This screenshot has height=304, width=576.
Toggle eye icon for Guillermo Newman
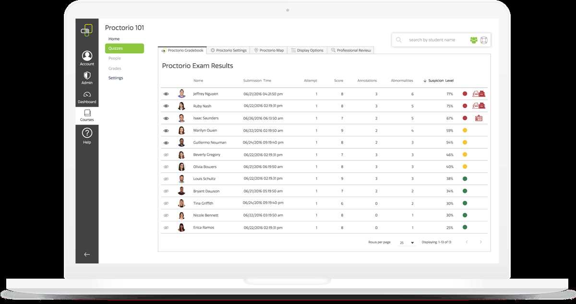(x=166, y=142)
